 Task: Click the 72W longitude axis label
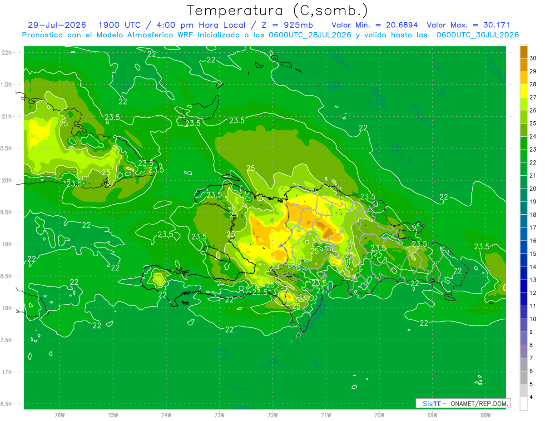click(272, 415)
